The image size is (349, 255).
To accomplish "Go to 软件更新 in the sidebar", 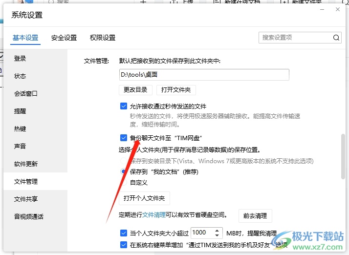I will (26, 164).
